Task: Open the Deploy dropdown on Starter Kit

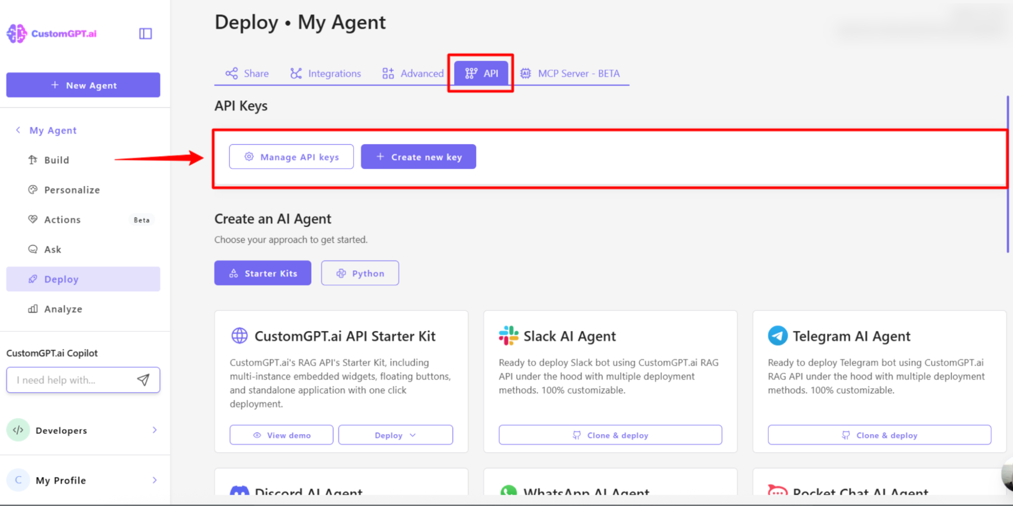Action: pyautogui.click(x=396, y=435)
